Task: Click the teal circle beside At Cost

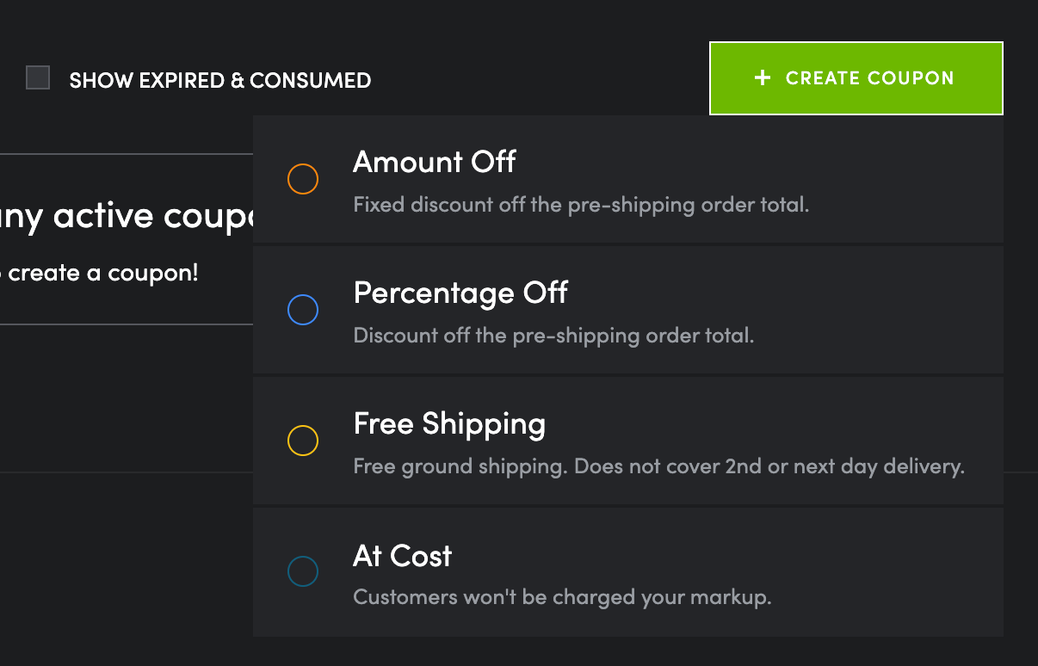Action: click(x=303, y=571)
